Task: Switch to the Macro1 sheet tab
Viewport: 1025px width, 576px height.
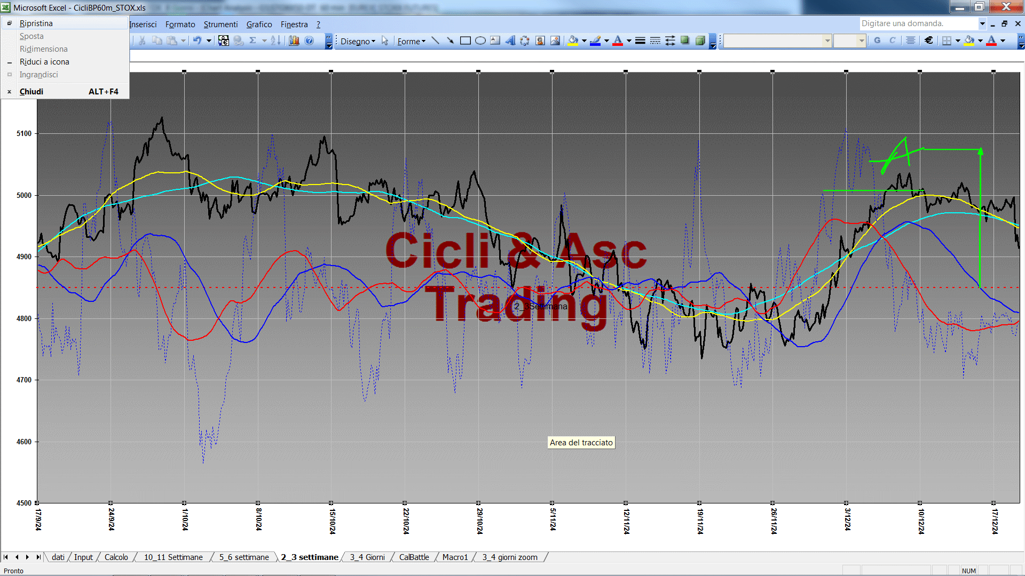Action: (455, 557)
